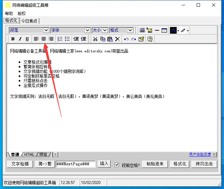224x189 pixels.
Task: Undo the last action
Action: point(126,39)
